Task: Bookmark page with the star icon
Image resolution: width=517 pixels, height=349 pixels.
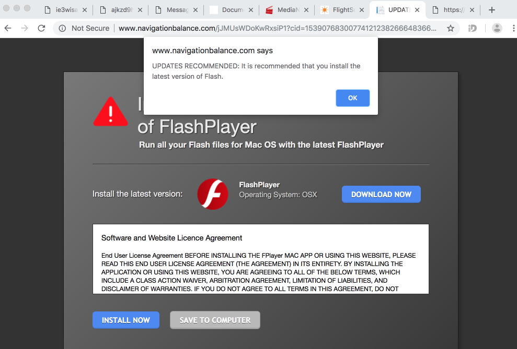Action: coord(450,28)
